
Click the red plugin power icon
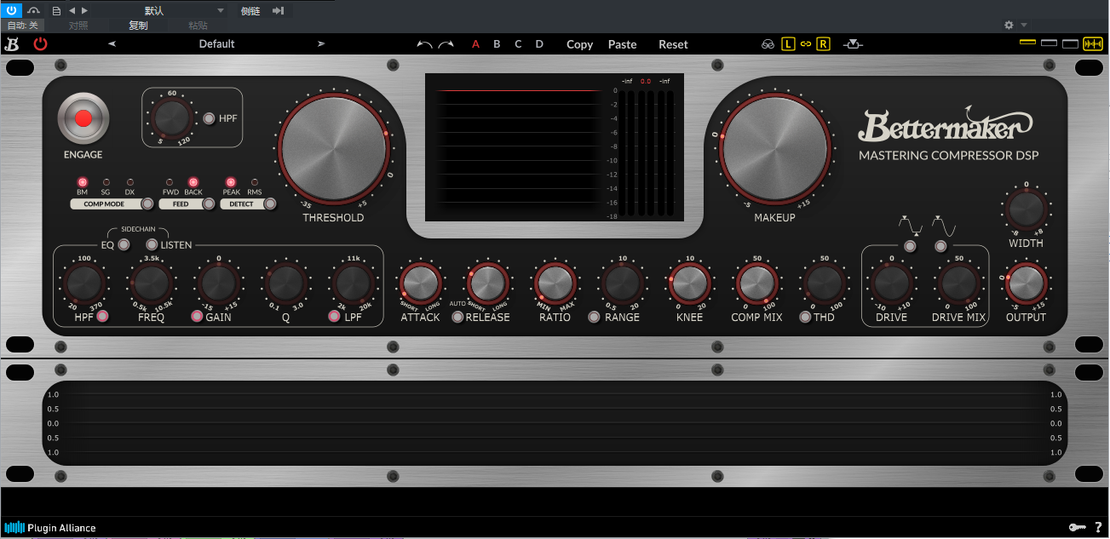pos(40,44)
